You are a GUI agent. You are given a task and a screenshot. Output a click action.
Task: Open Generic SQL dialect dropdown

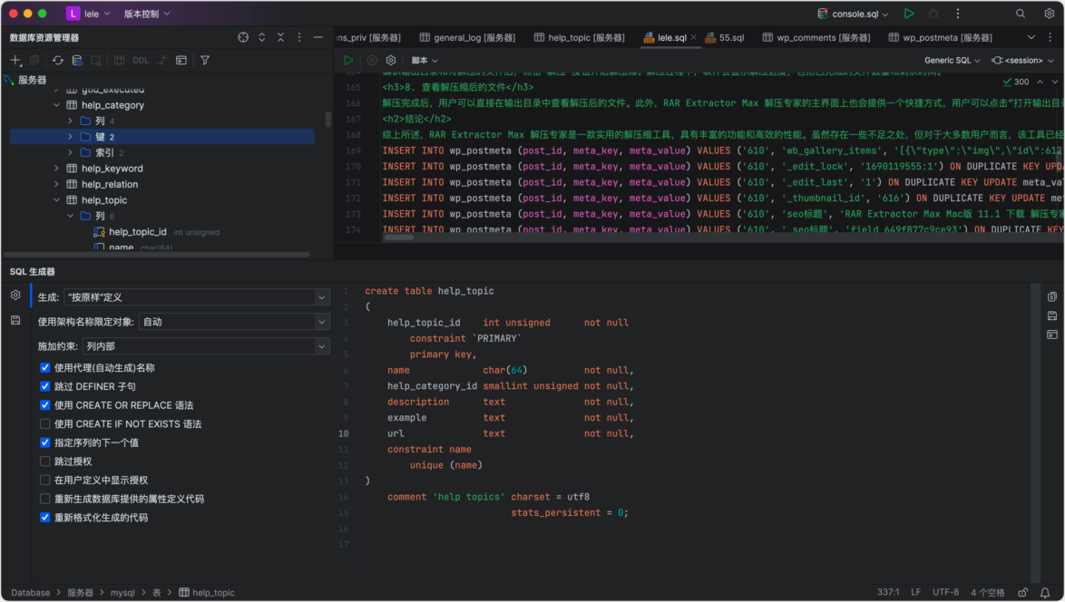(953, 61)
